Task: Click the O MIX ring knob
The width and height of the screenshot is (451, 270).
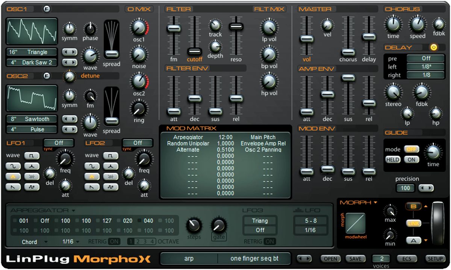Action: [x=139, y=109]
